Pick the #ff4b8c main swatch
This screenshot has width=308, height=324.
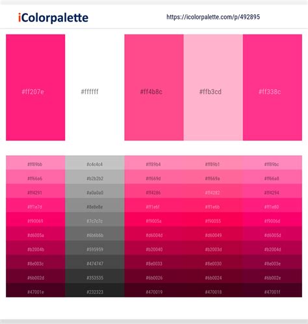click(x=154, y=88)
